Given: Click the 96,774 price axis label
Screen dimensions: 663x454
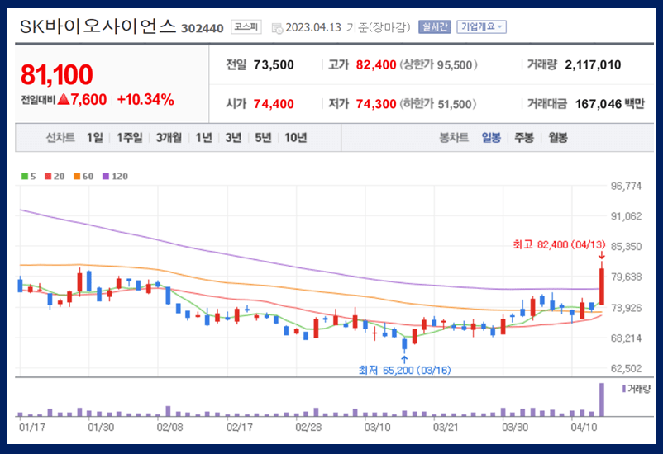Looking at the screenshot, I should 627,186.
